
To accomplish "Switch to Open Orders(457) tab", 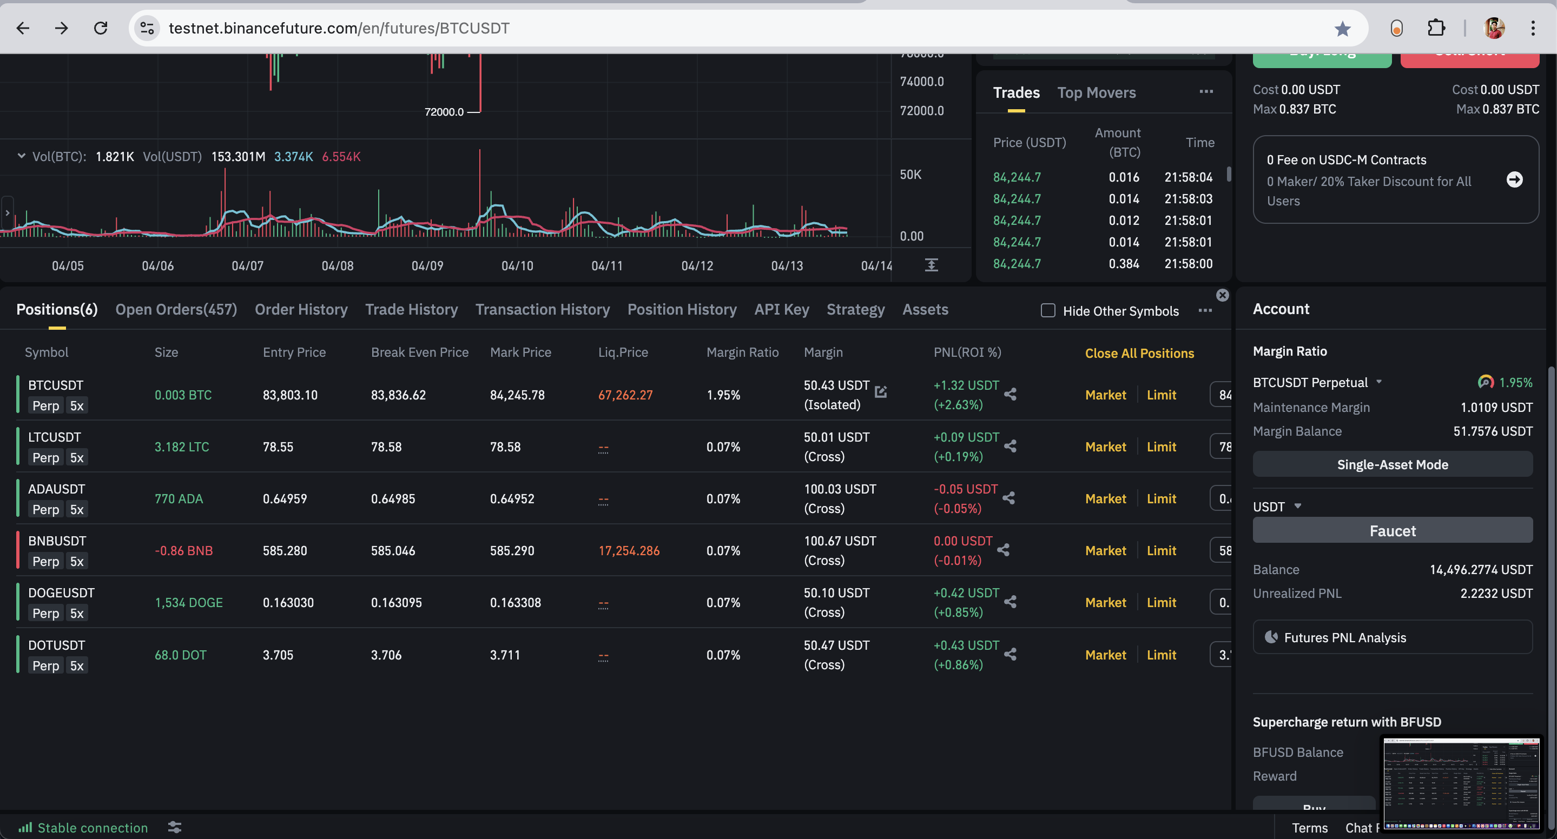I will [176, 309].
